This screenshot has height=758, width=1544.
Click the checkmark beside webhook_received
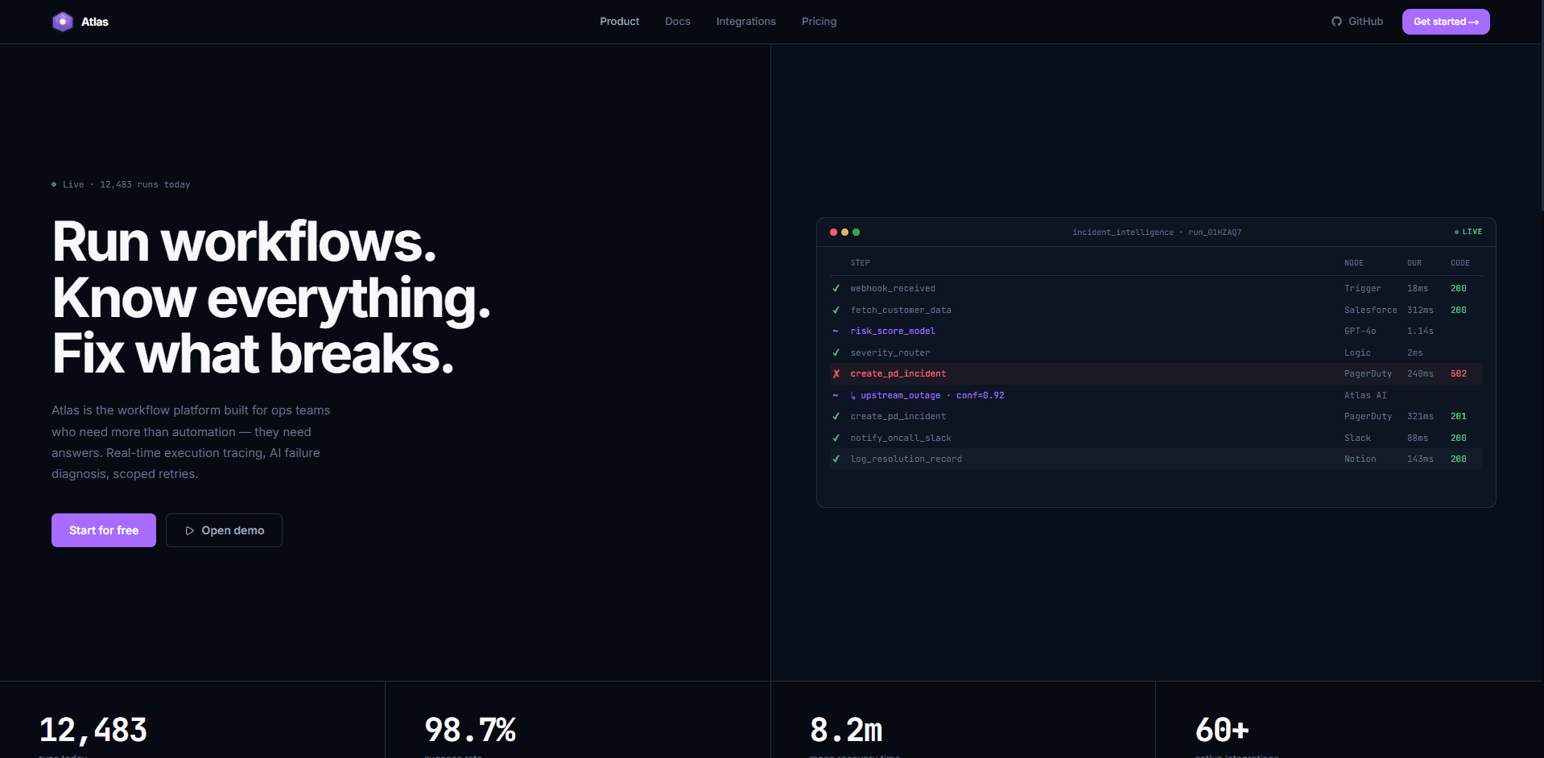pos(836,289)
